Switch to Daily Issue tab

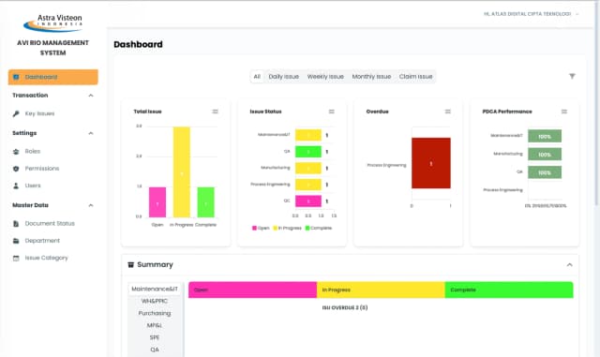tap(283, 77)
